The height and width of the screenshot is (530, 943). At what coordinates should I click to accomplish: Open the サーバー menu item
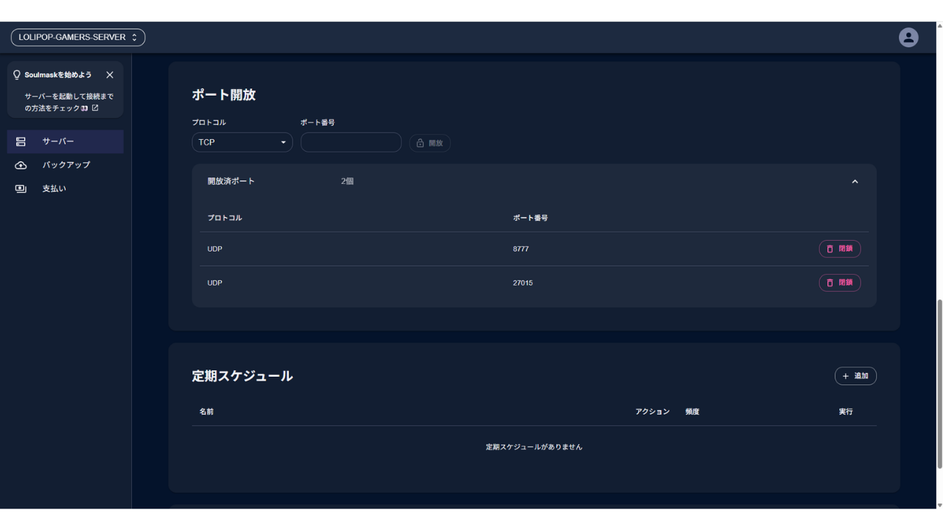click(66, 141)
